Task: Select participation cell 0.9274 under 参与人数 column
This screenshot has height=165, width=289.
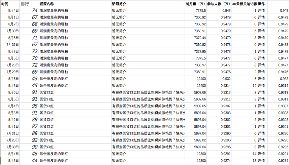Action: 219,161
